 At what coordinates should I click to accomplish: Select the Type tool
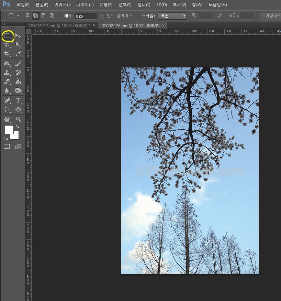click(x=18, y=100)
